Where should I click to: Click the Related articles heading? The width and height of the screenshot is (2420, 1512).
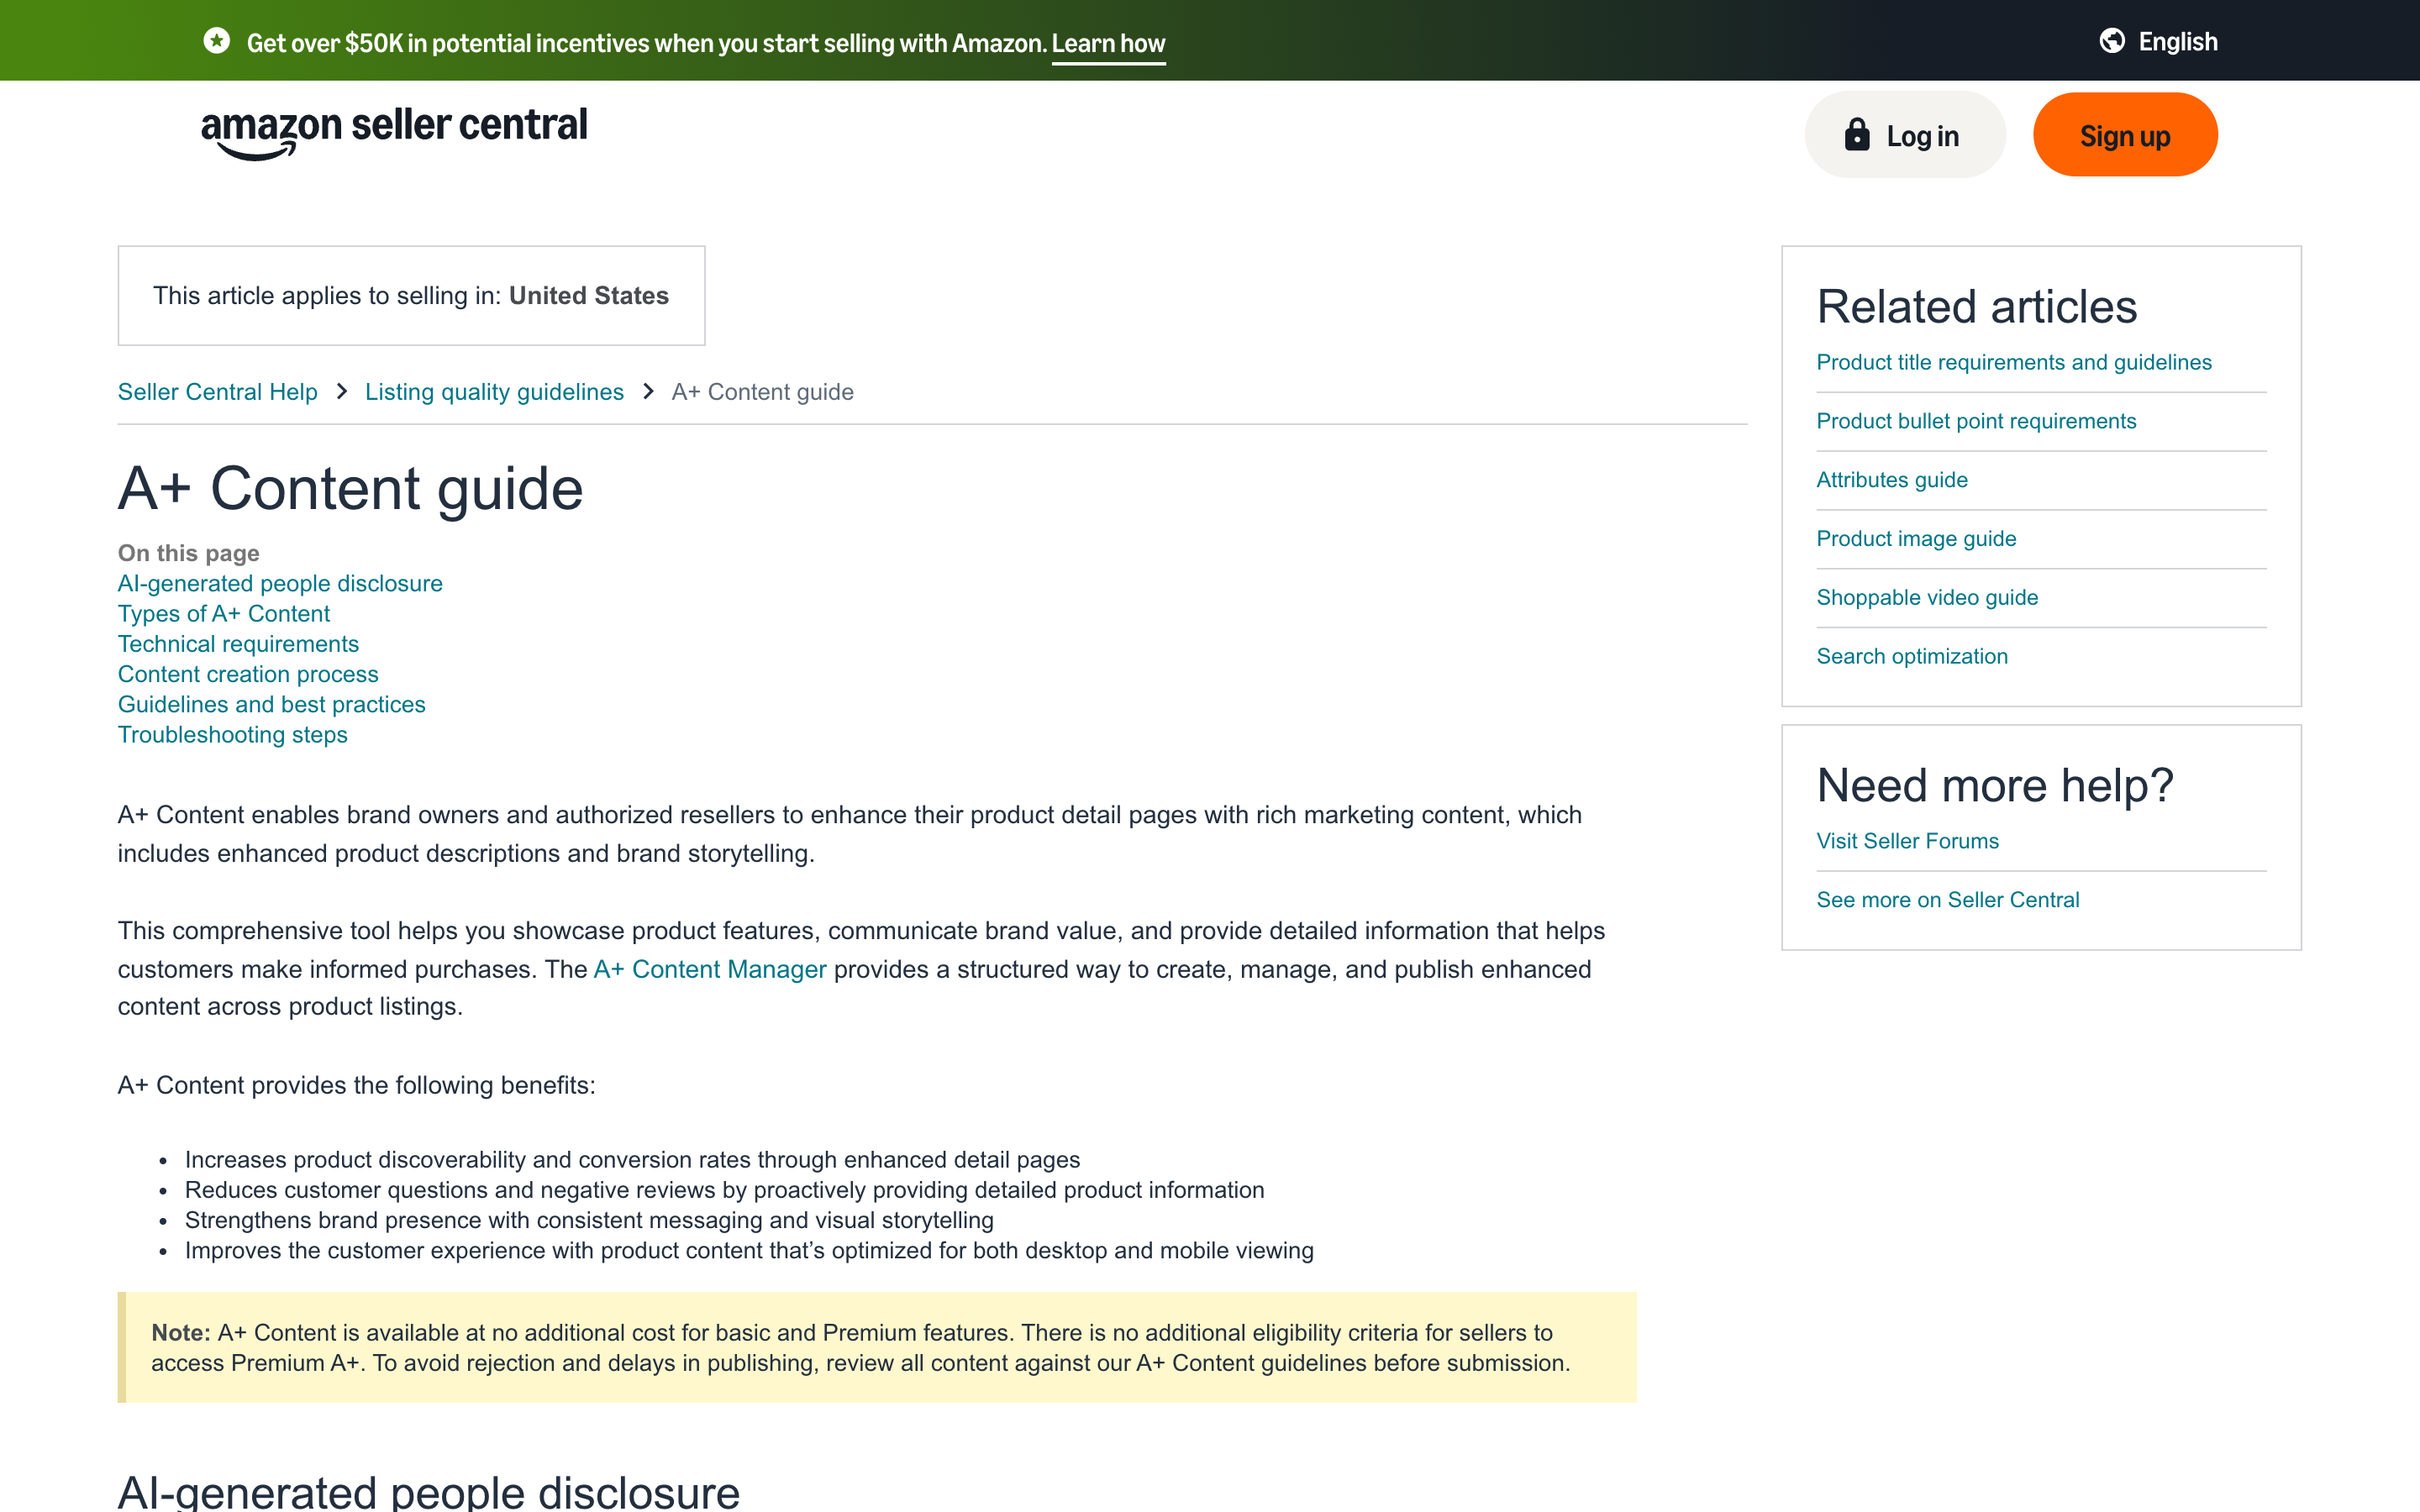pos(1977,306)
